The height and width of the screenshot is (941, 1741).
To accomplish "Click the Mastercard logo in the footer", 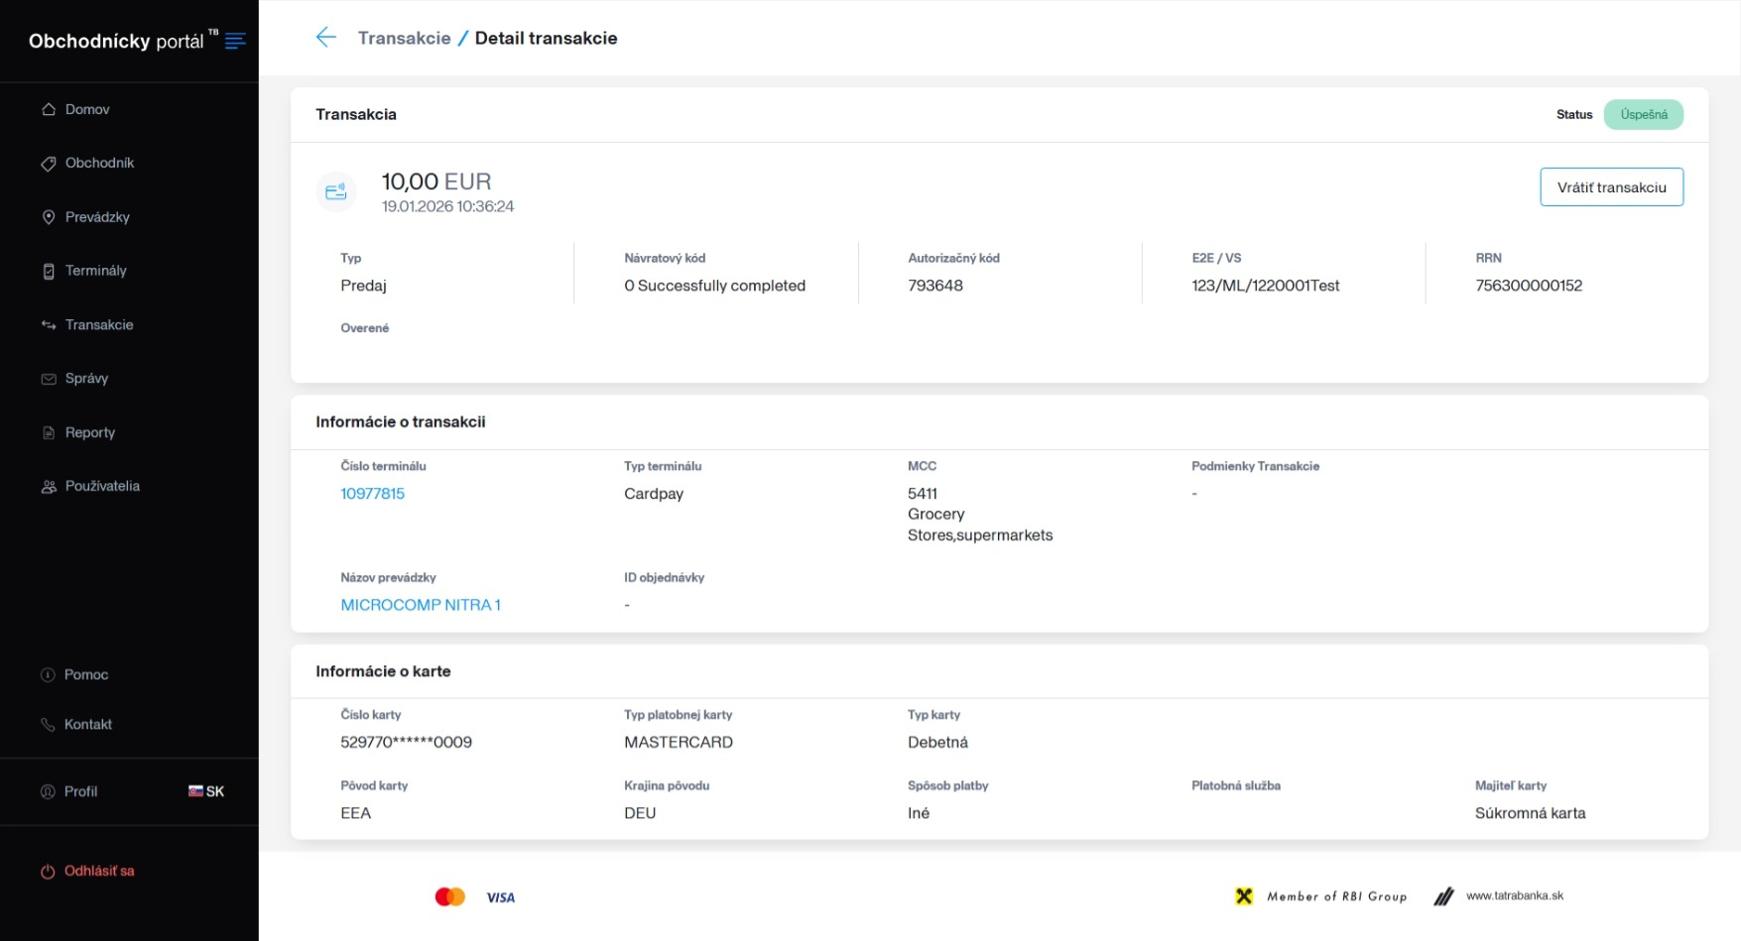I will click(452, 895).
